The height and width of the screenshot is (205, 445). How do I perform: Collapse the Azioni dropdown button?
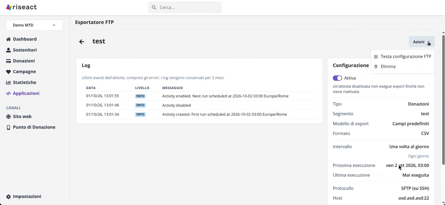(422, 42)
